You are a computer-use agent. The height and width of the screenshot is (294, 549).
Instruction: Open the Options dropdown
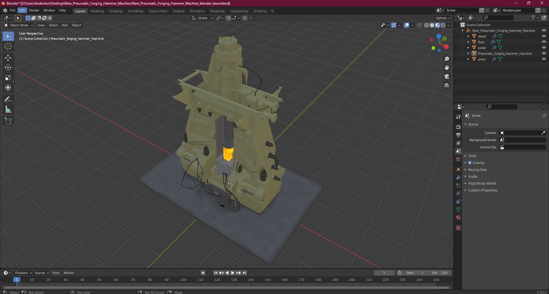443,18
